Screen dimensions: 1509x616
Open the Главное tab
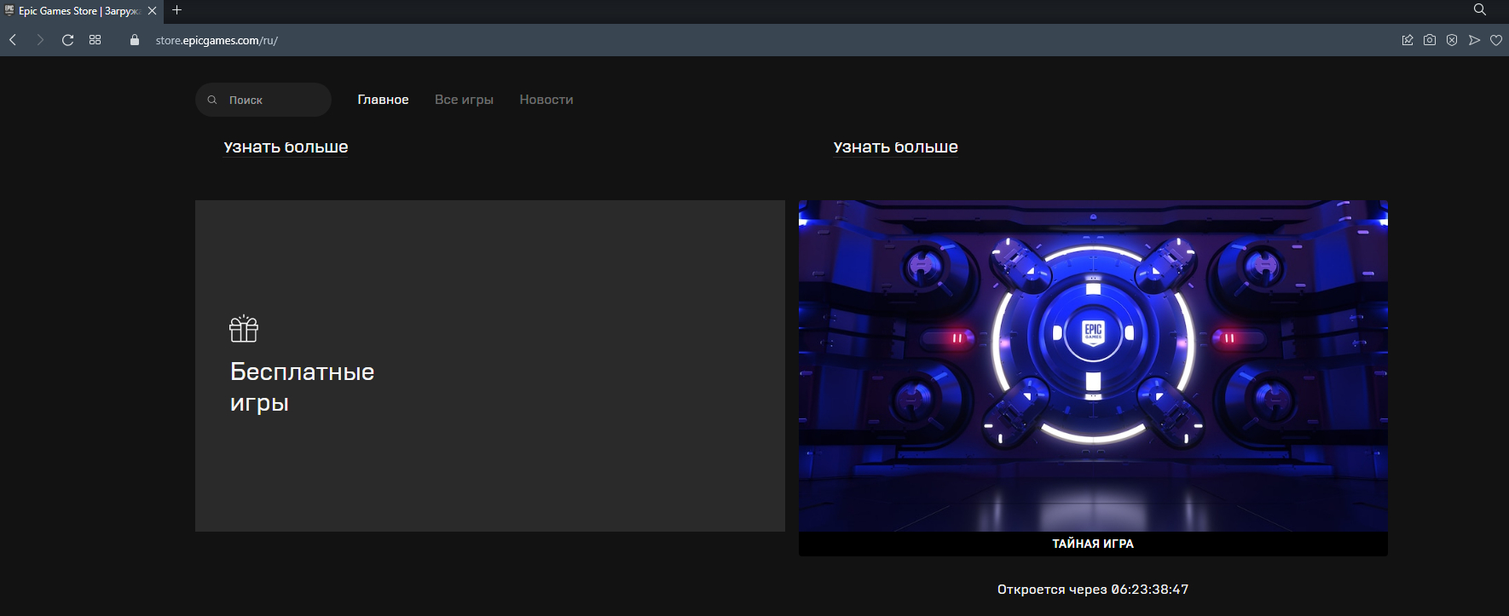click(383, 100)
